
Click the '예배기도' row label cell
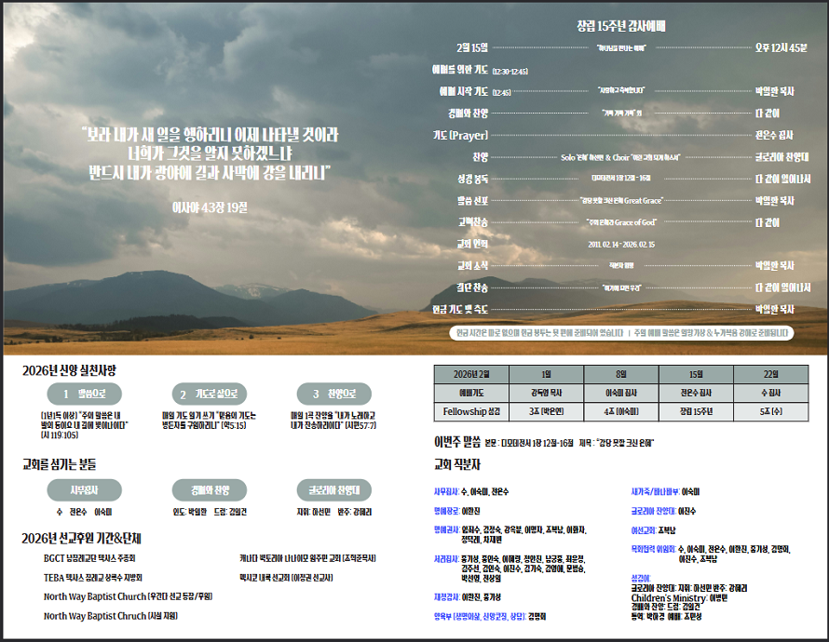point(471,393)
